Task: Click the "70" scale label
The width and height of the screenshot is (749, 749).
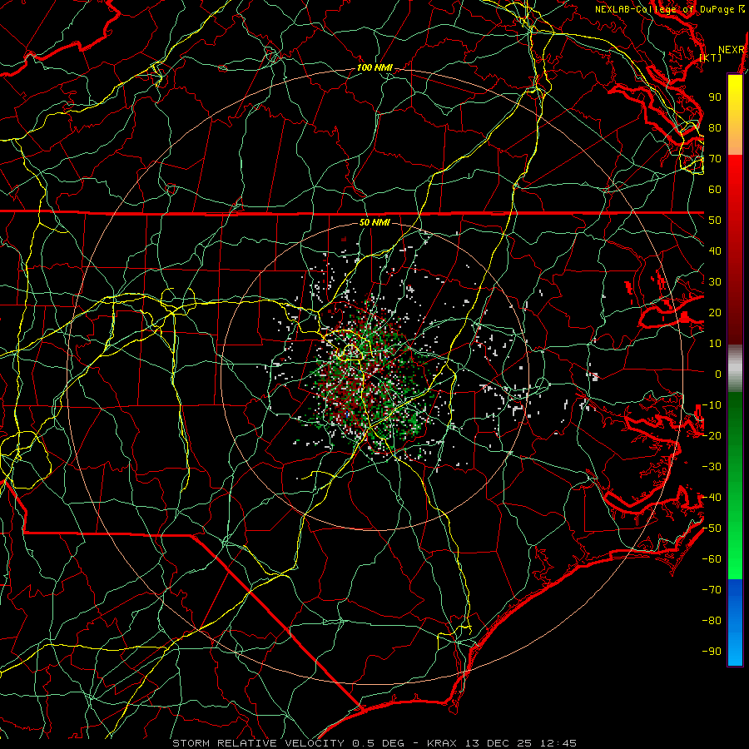Action: [715, 159]
